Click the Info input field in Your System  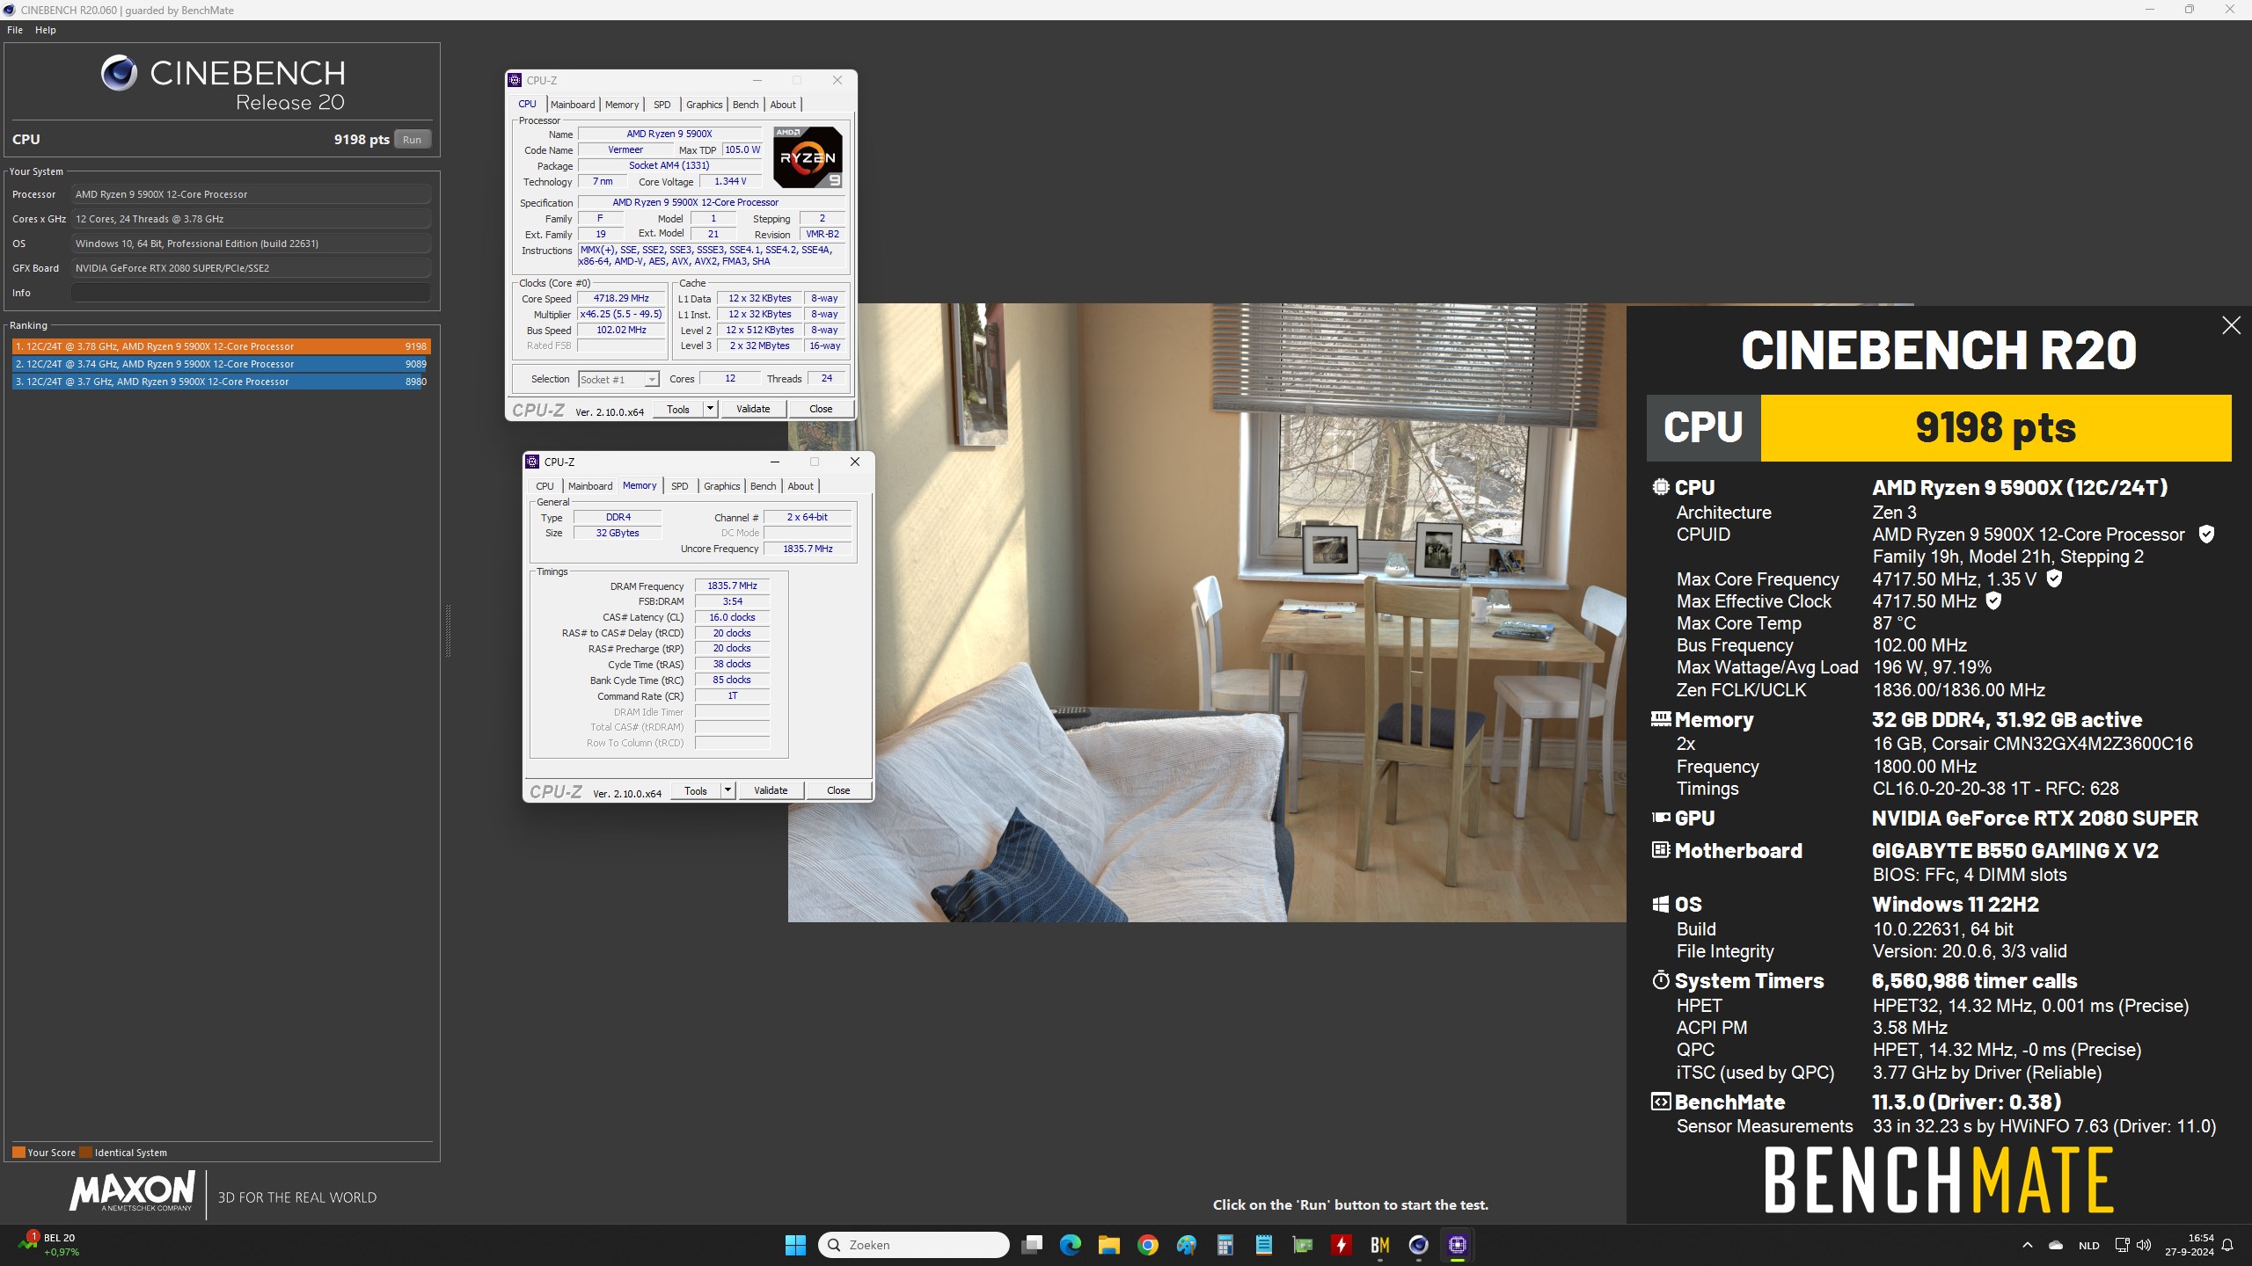(x=251, y=293)
